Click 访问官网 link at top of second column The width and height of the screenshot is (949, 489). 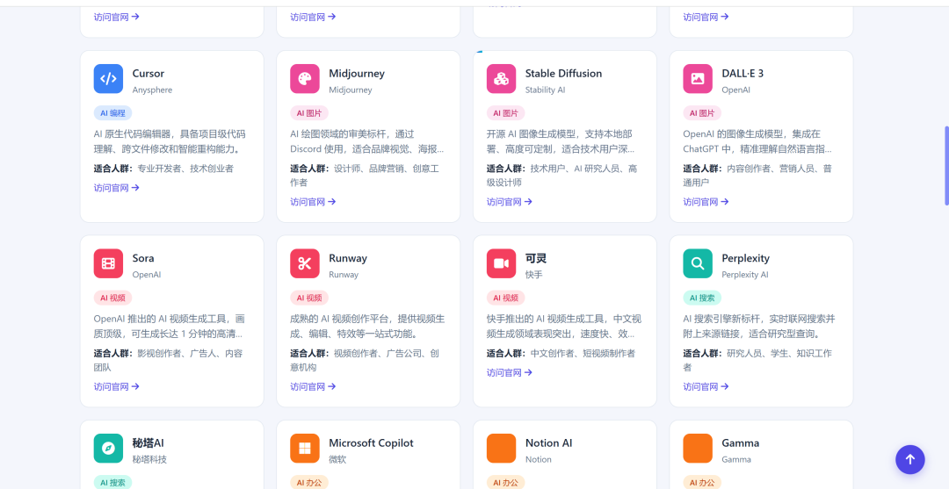(313, 17)
